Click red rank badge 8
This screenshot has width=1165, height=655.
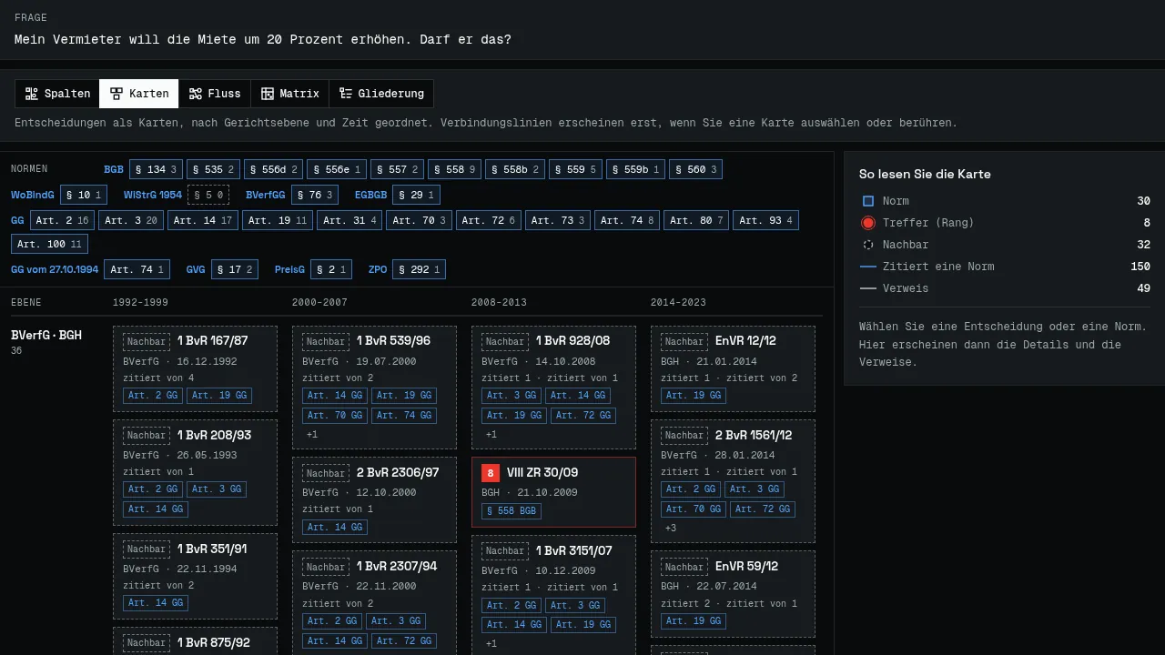(491, 473)
